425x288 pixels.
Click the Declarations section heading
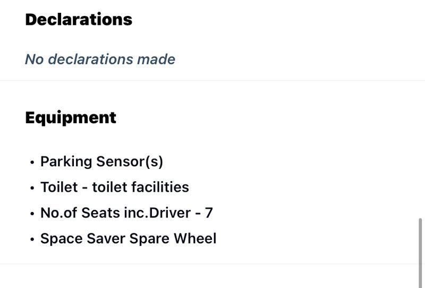click(79, 20)
